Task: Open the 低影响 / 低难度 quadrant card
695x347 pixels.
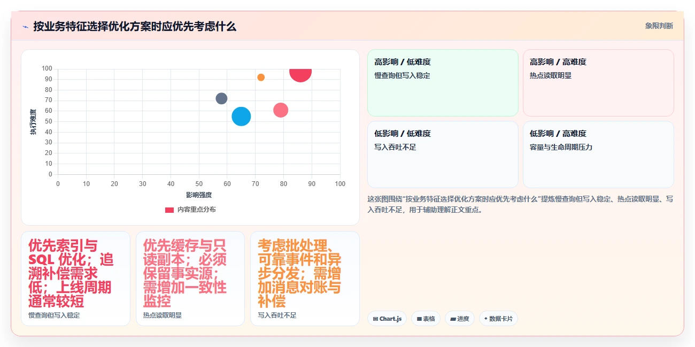Action: tap(443, 155)
